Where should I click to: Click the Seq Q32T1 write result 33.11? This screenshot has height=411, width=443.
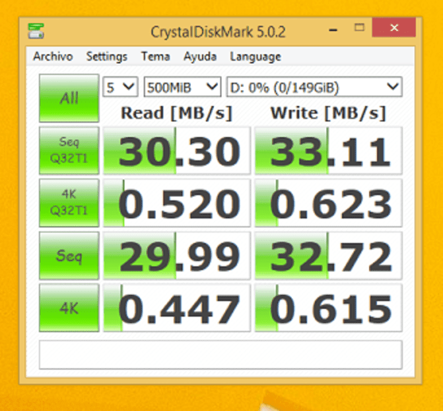click(328, 150)
